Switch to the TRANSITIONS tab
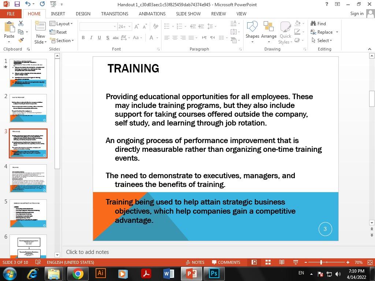The image size is (375, 281). click(114, 14)
